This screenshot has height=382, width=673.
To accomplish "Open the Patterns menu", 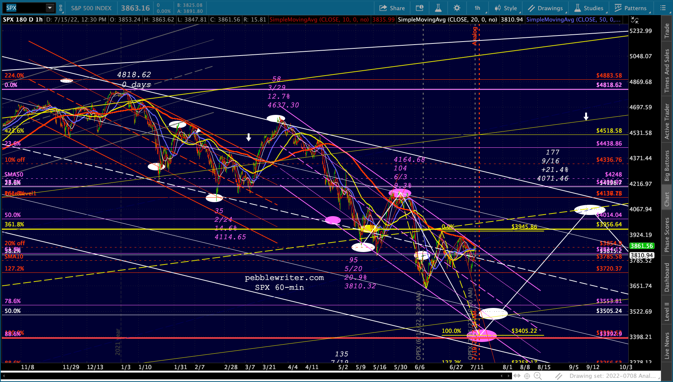I will (631, 8).
